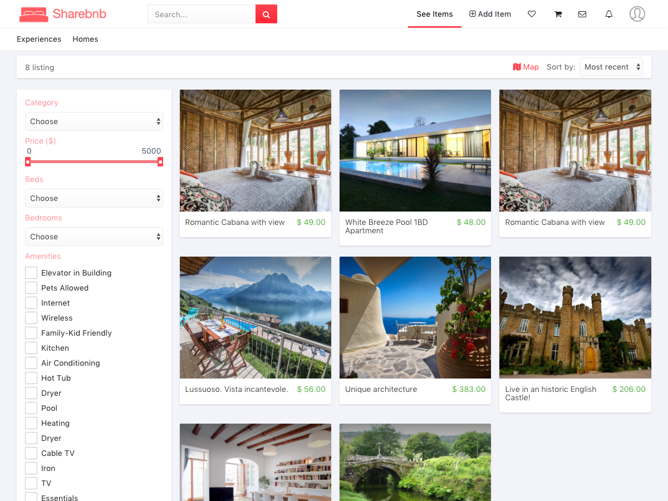The height and width of the screenshot is (501, 668).
Task: Click the Amenities filter heading
Action: [x=43, y=256]
